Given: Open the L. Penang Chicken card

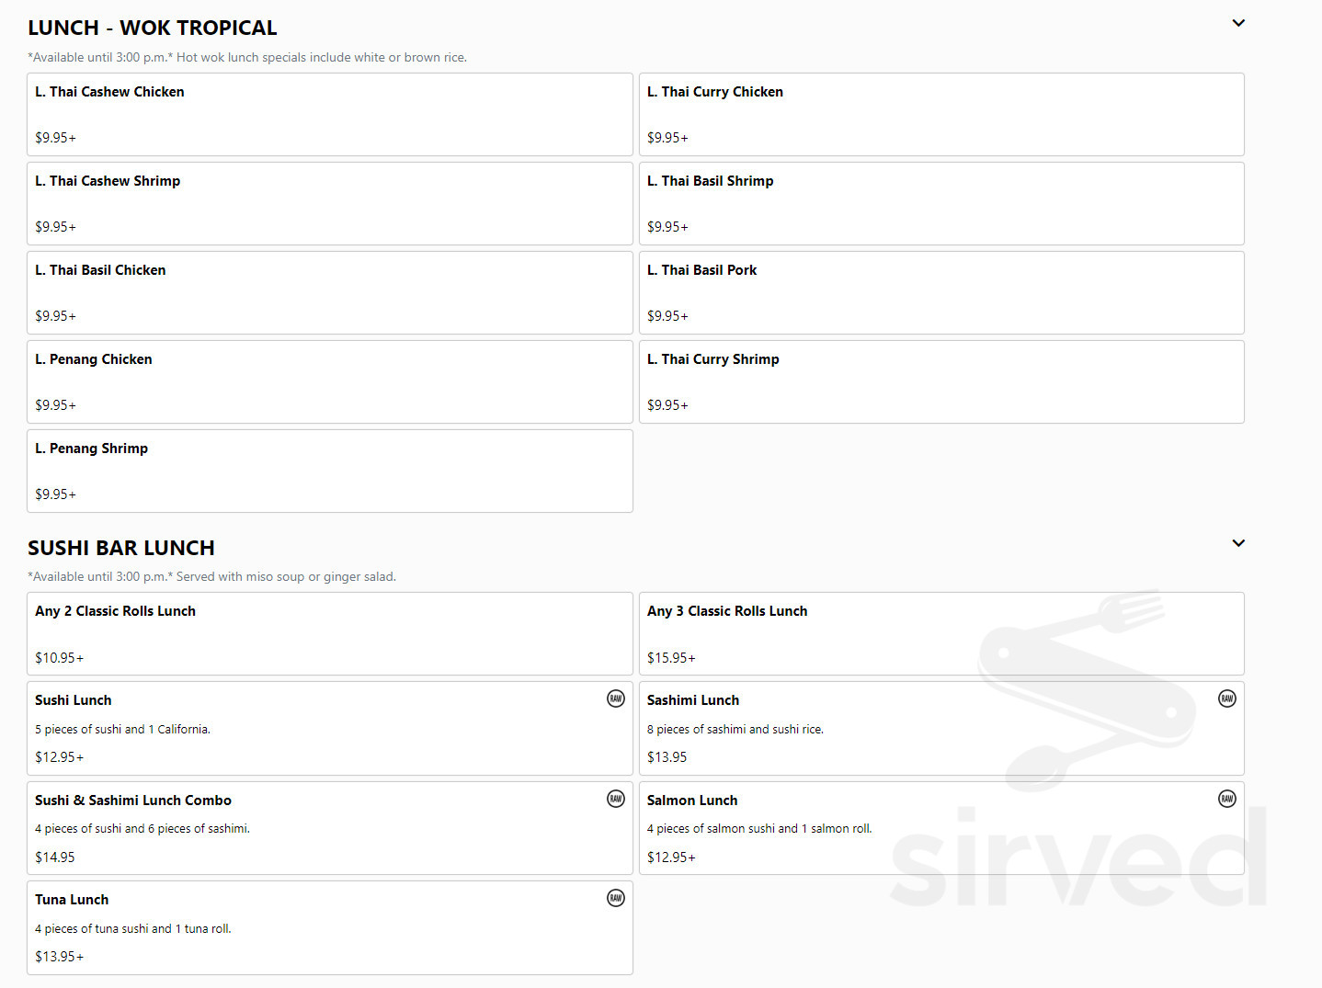Looking at the screenshot, I should coord(329,382).
